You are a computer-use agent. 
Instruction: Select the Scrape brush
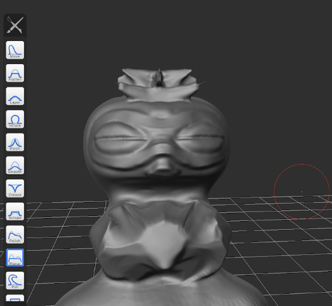pyautogui.click(x=15, y=211)
